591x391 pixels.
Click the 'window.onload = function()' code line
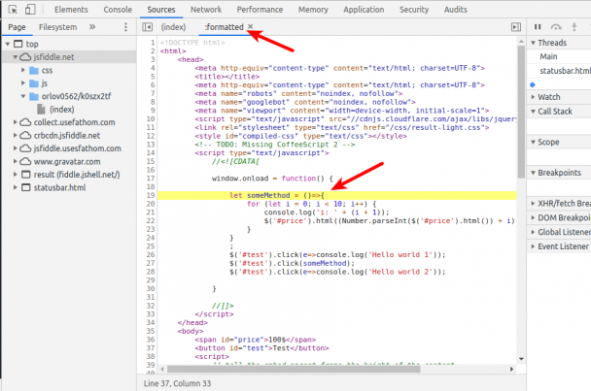coord(272,179)
